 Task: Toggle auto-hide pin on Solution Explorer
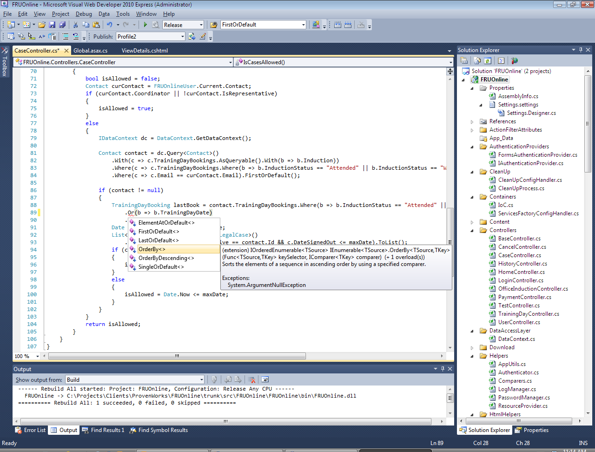click(x=581, y=50)
